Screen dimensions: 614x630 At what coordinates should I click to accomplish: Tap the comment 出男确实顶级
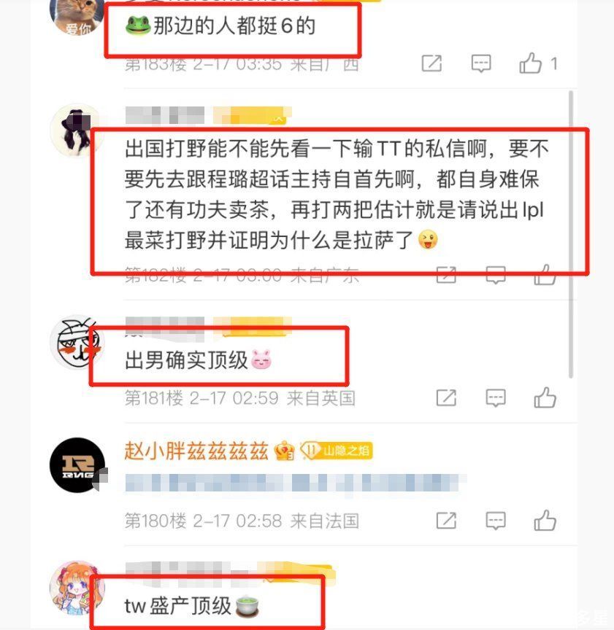[x=198, y=359]
